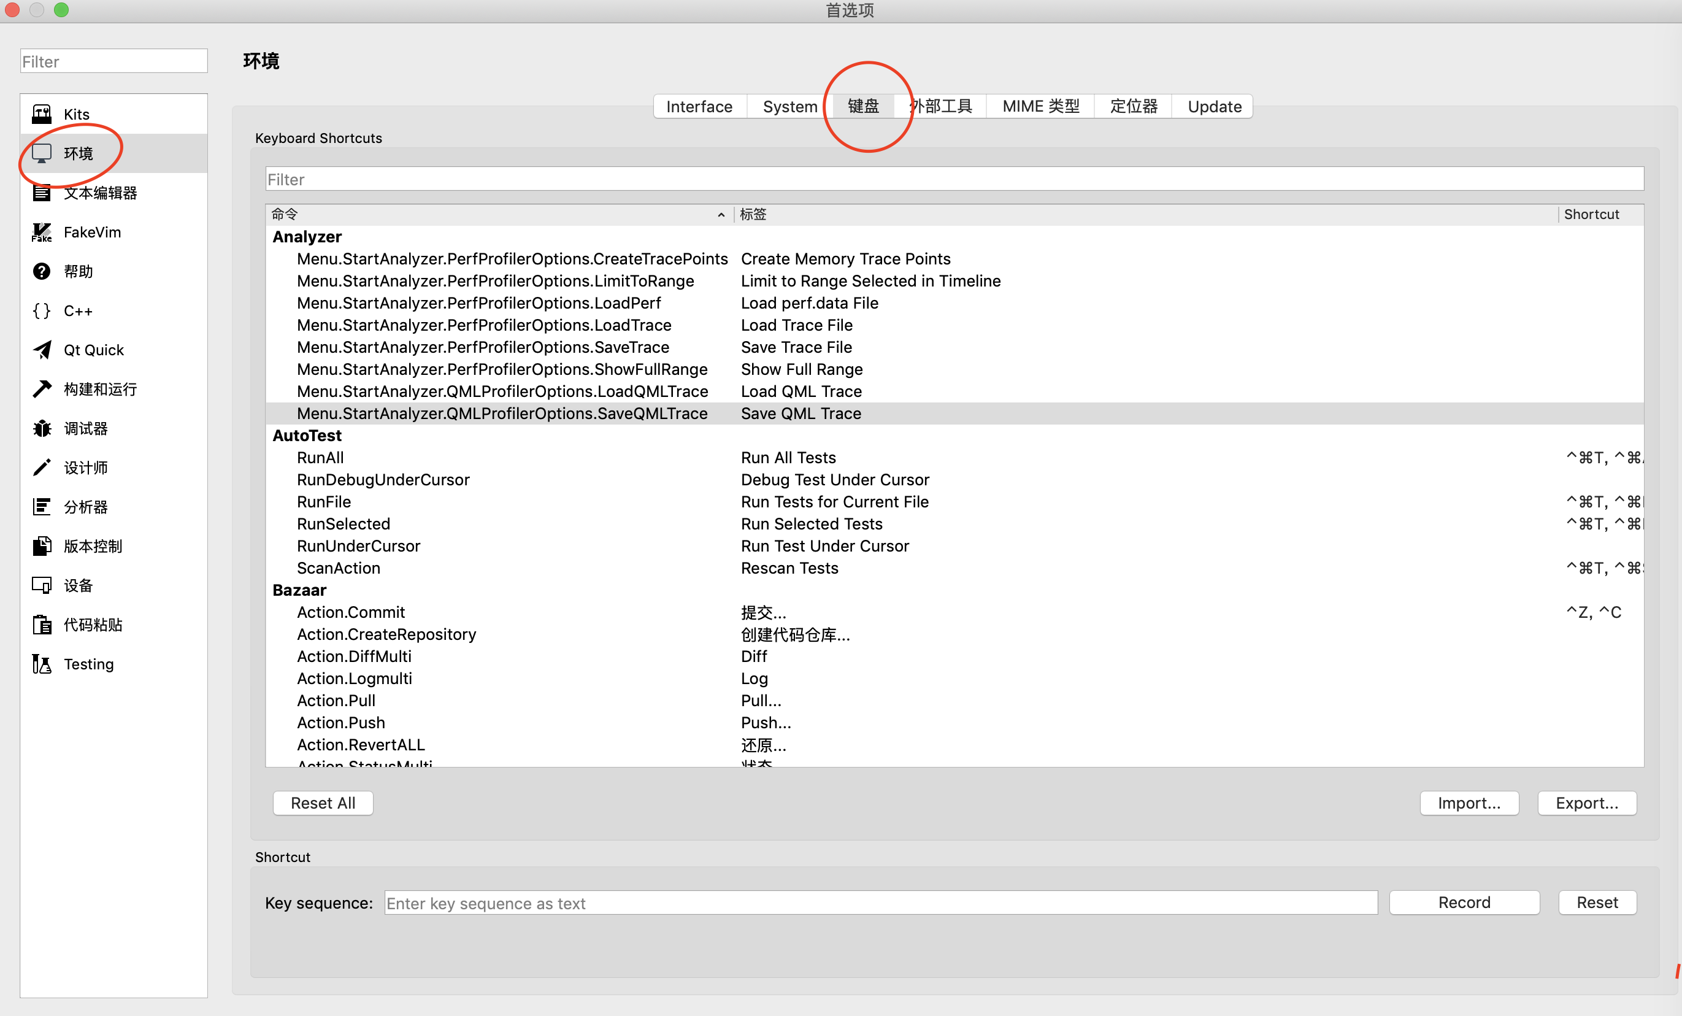
Task: Open 版本控制 settings
Action: [92, 546]
